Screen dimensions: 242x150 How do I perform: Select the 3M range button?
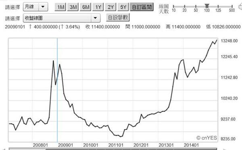[x=73, y=7]
